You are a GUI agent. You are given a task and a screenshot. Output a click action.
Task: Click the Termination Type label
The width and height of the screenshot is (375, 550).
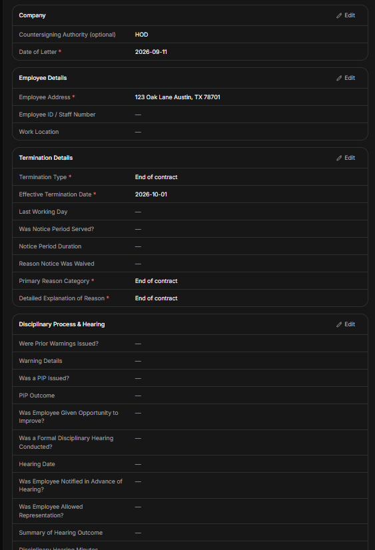pyautogui.click(x=43, y=177)
